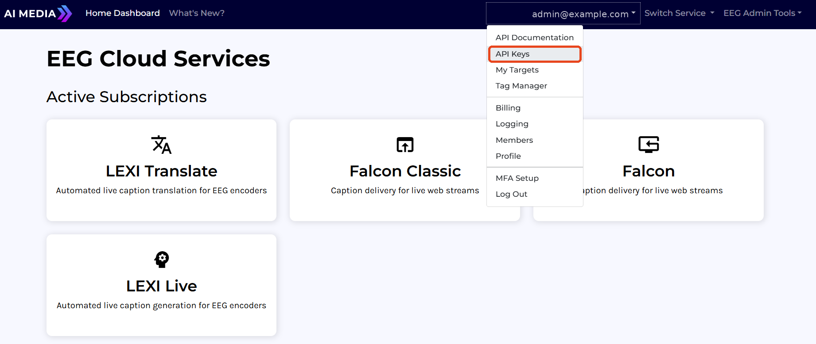This screenshot has height=344, width=816.
Task: Go to Home Dashboard
Action: (x=123, y=13)
